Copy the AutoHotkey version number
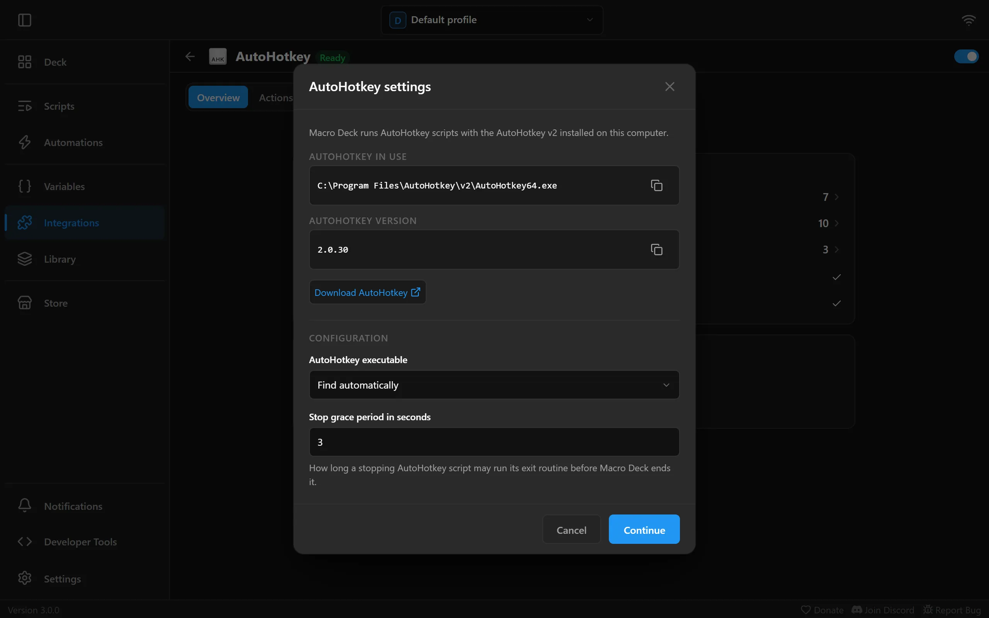The height and width of the screenshot is (618, 989). click(657, 250)
